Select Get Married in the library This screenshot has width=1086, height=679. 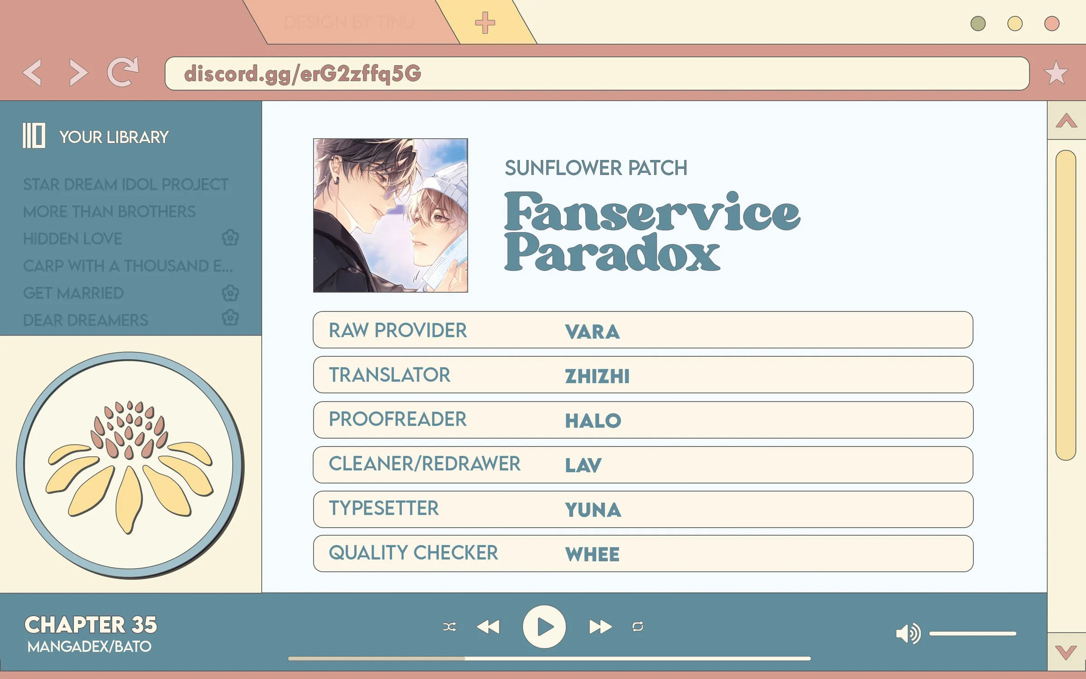pos(73,293)
